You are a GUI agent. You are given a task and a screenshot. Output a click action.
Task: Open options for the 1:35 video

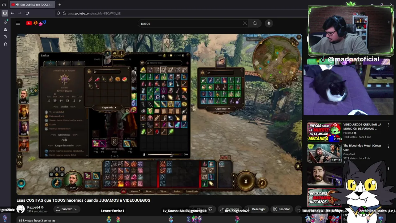(388, 169)
